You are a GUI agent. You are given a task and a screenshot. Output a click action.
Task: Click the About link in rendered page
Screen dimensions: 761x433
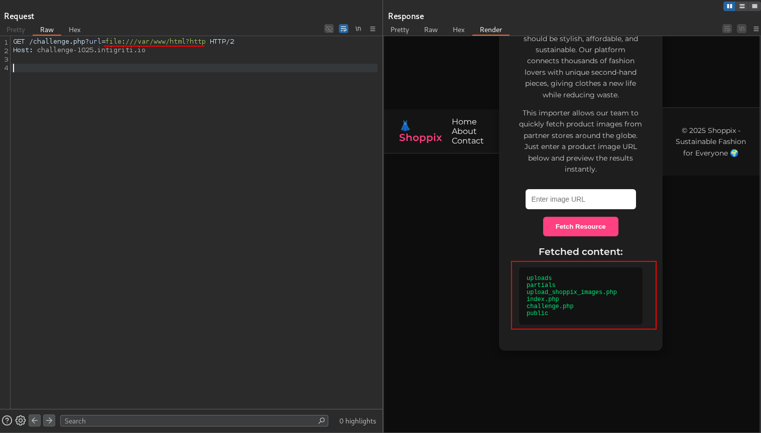pyautogui.click(x=464, y=131)
